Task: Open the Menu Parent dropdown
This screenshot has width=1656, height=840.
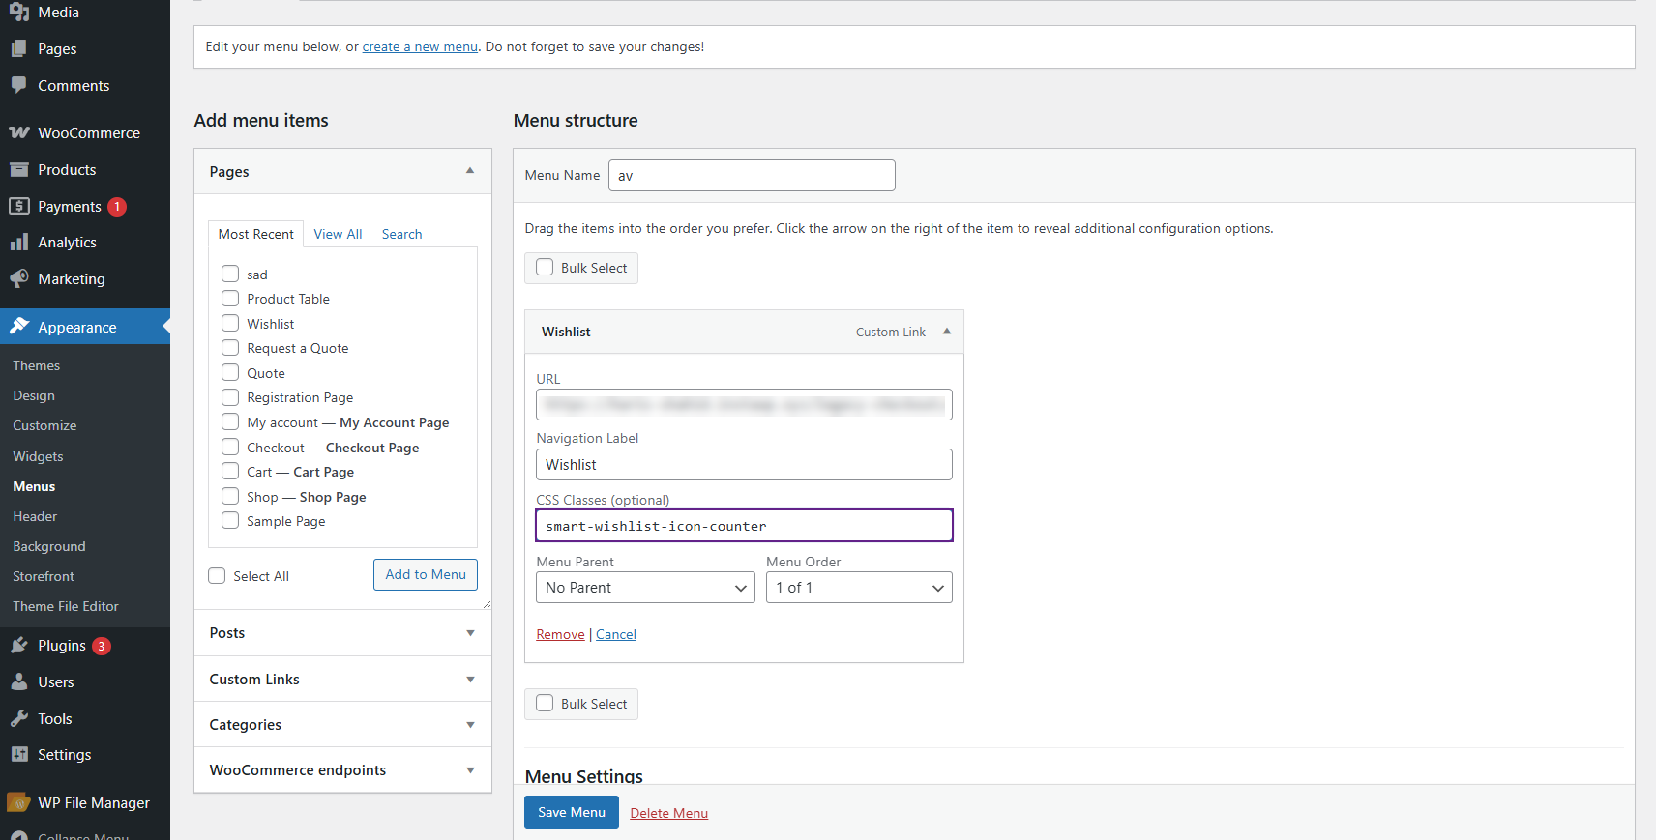Action: tap(645, 588)
